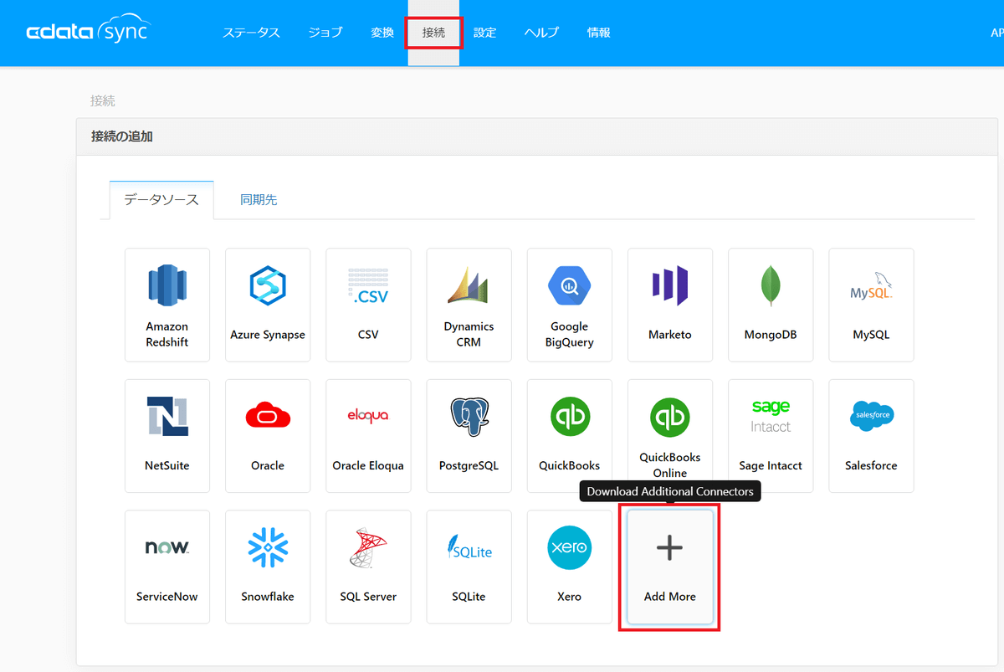The height and width of the screenshot is (672, 1004).
Task: Open the Salesforce data source
Action: (x=870, y=435)
